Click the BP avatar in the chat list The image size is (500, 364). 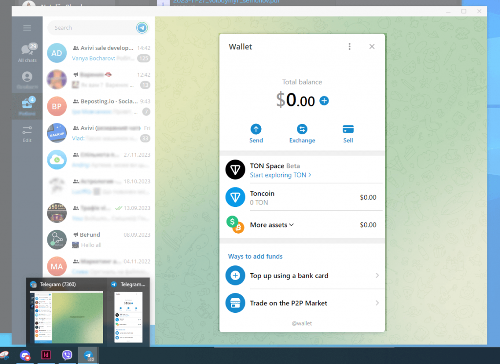pyautogui.click(x=57, y=106)
